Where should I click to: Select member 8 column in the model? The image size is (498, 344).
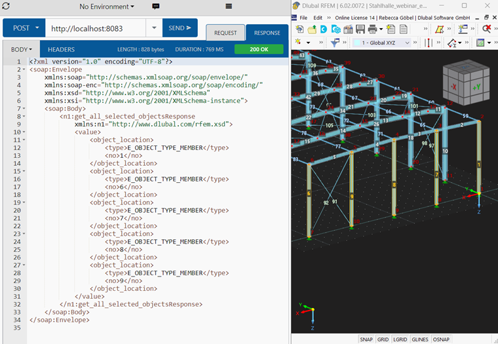coord(394,178)
